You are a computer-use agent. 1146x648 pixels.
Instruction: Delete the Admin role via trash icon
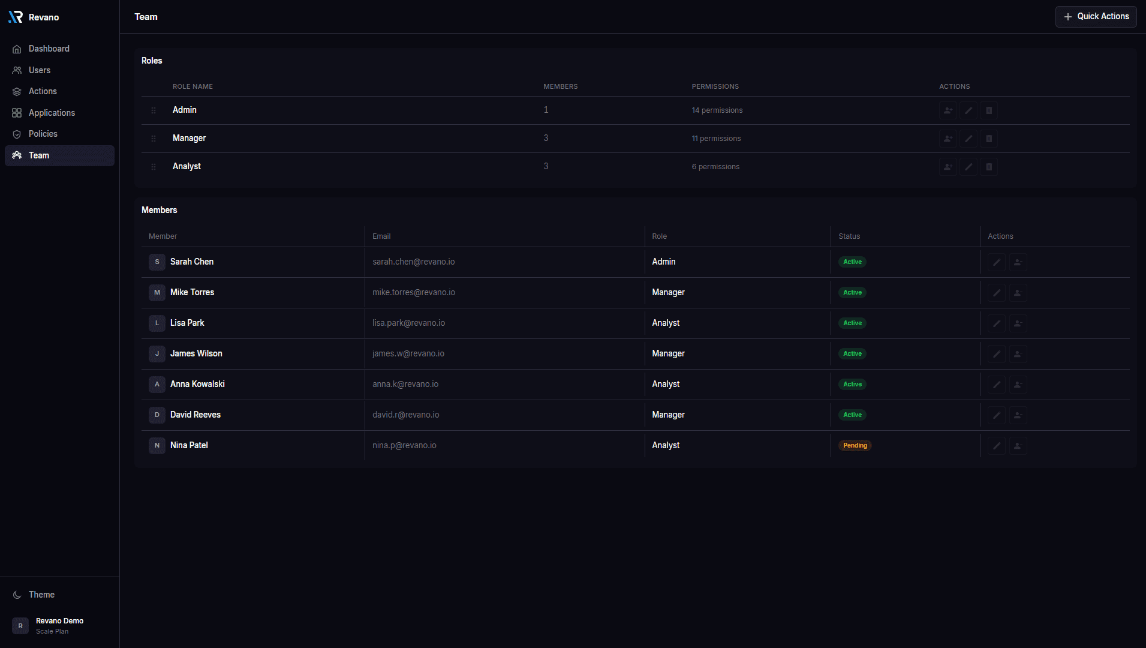[989, 110]
